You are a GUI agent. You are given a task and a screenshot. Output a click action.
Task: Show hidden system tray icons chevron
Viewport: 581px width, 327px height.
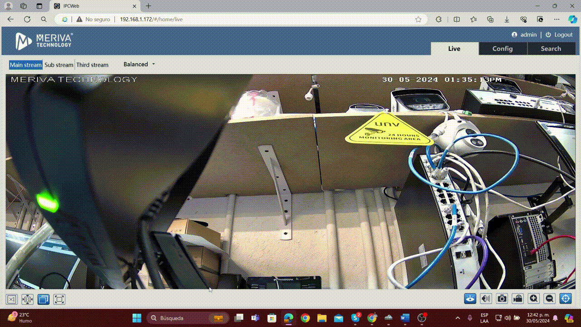[x=458, y=318]
